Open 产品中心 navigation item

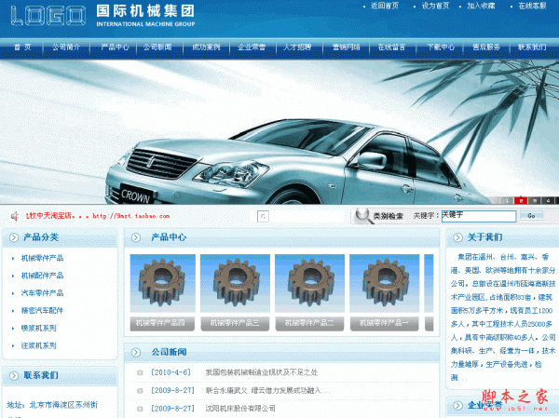(x=115, y=47)
